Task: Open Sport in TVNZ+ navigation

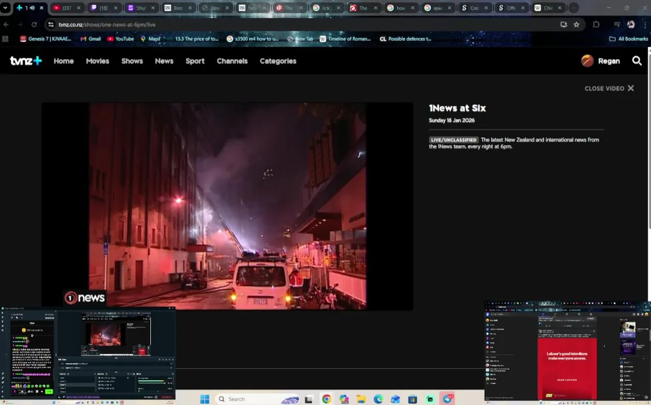Action: pos(195,61)
